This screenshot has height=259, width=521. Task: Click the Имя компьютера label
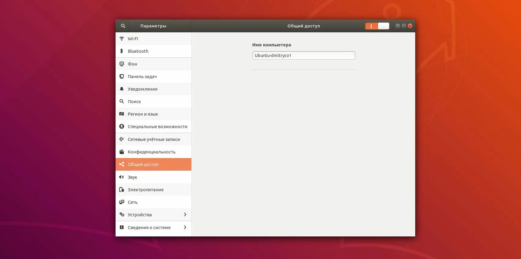tap(272, 45)
